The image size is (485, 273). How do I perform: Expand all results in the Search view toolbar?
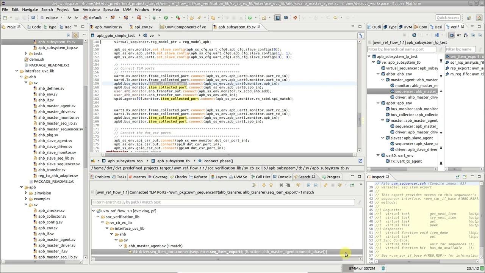click(x=309, y=184)
